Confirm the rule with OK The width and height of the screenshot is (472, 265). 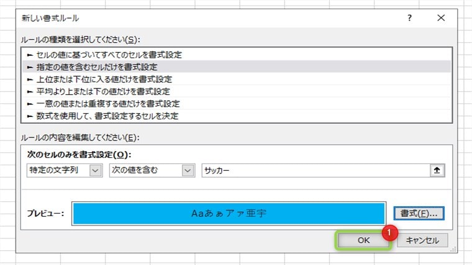(x=363, y=240)
